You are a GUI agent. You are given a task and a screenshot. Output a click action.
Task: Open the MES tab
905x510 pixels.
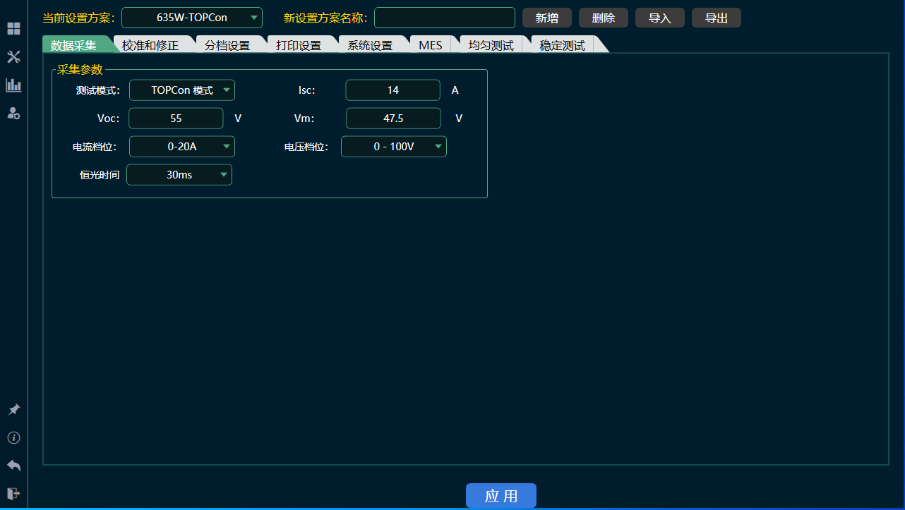click(431, 44)
